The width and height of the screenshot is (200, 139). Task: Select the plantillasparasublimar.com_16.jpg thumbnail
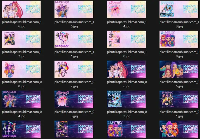pos(21,9)
